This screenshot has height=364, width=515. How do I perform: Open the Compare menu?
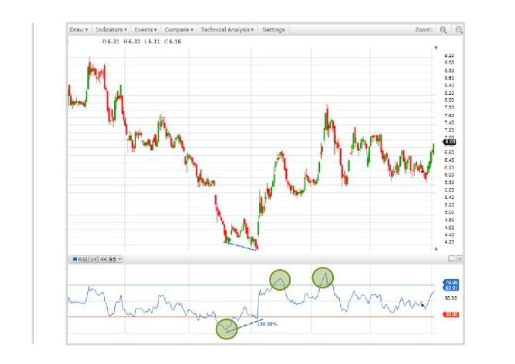tap(179, 30)
